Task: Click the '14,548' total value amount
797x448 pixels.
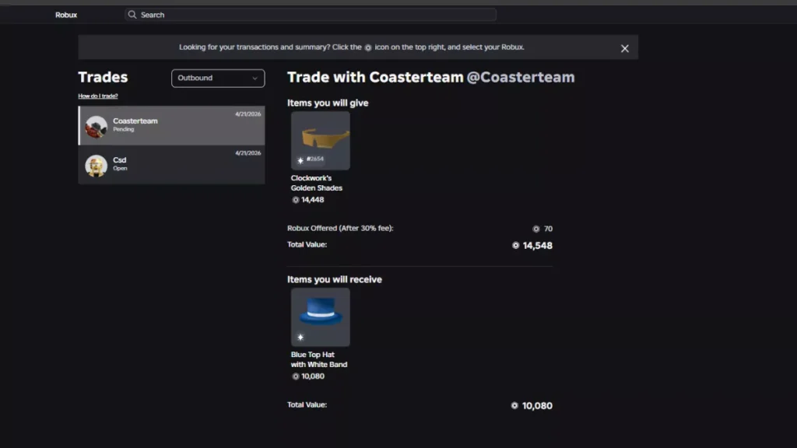Action: pyautogui.click(x=537, y=245)
